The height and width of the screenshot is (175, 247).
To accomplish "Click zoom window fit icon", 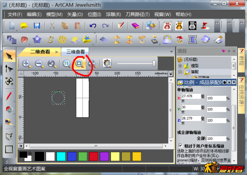I will [80, 64].
